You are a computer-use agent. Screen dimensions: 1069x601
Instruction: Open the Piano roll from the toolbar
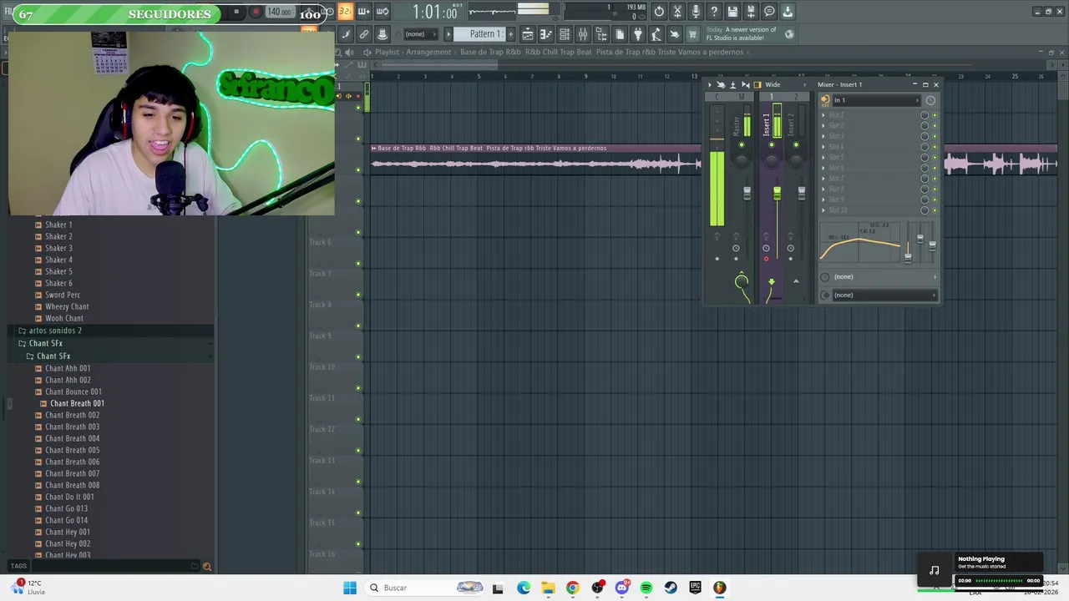click(546, 34)
